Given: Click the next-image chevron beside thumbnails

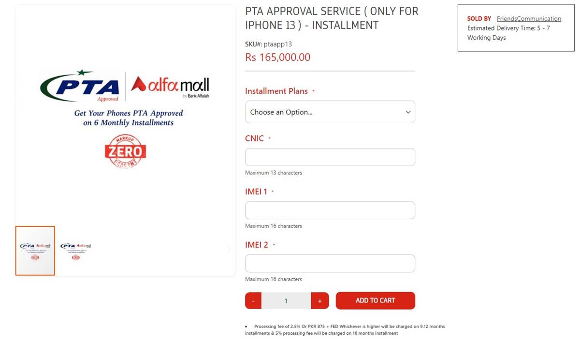Looking at the screenshot, I should [x=229, y=249].
